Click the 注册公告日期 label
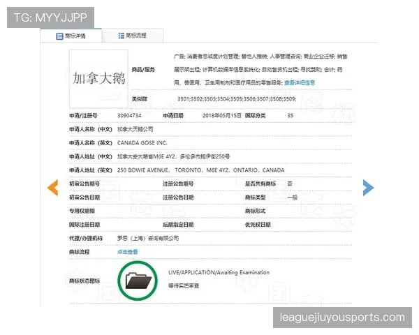Image resolution: width=419 pixels, height=335 pixels. 178,198
